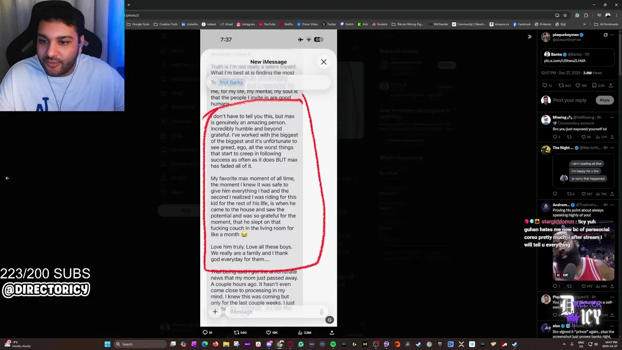The height and width of the screenshot is (350, 622).
Task: Open the Netflix bookmark
Action: (x=286, y=24)
